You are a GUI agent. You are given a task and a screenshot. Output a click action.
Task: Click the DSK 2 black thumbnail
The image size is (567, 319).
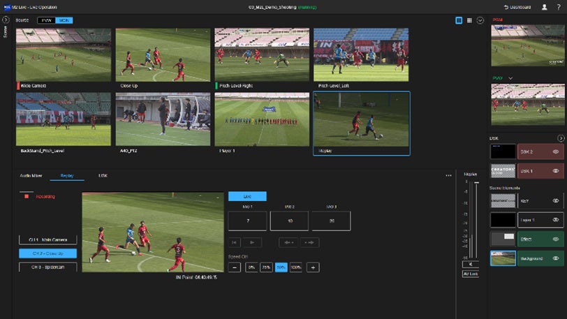[x=503, y=151]
